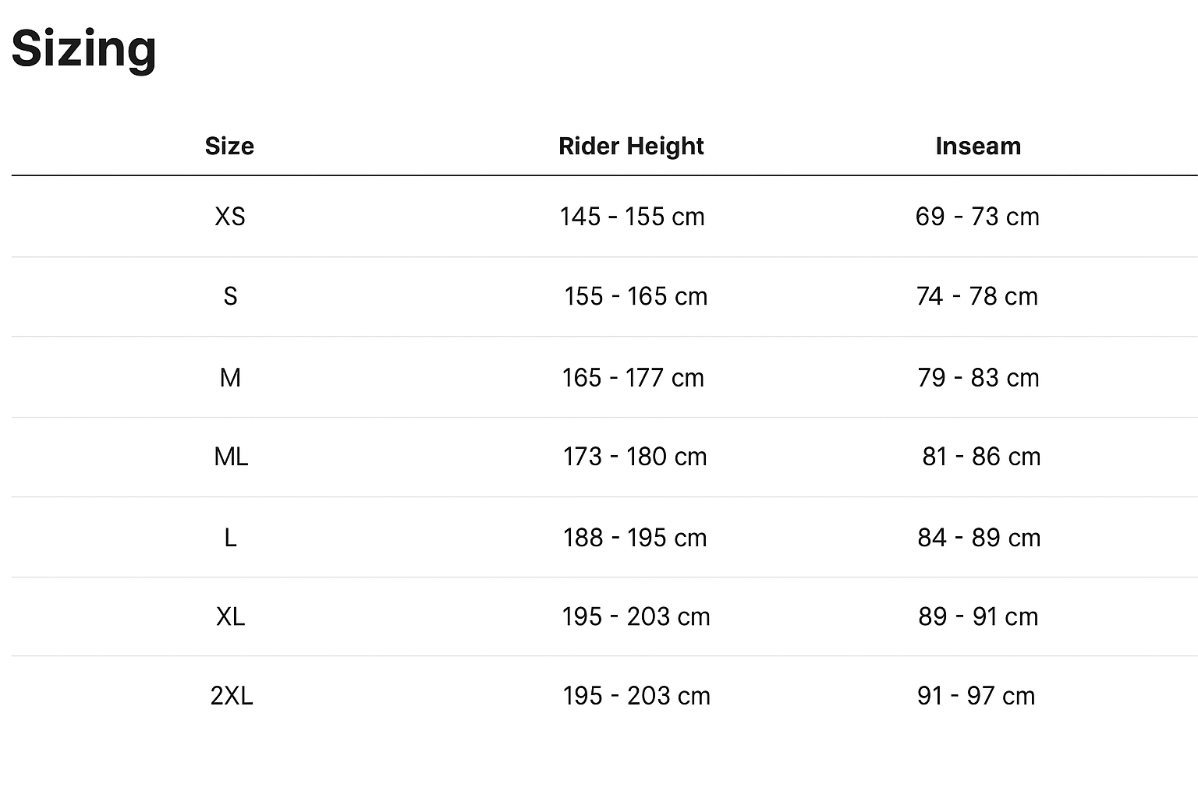Click inseam 81 - 86 cm

pos(981,457)
